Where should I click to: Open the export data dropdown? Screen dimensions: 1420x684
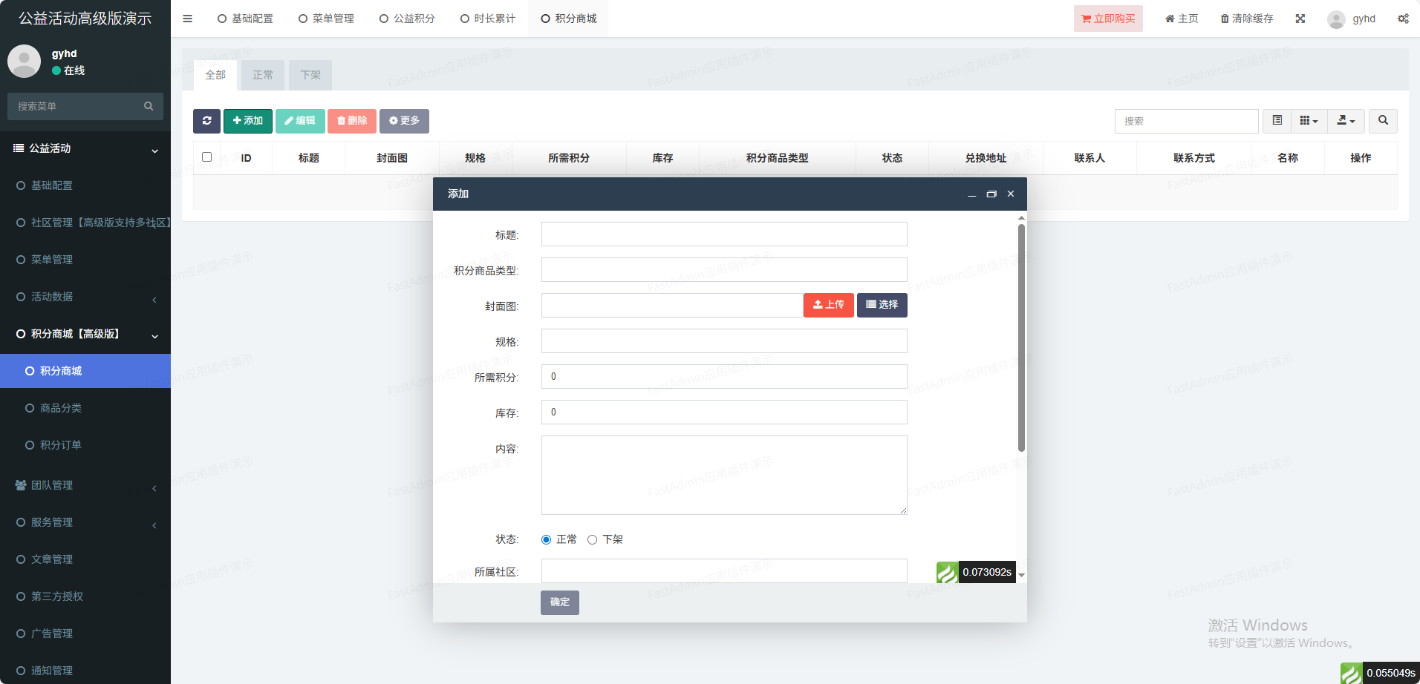pos(1346,121)
